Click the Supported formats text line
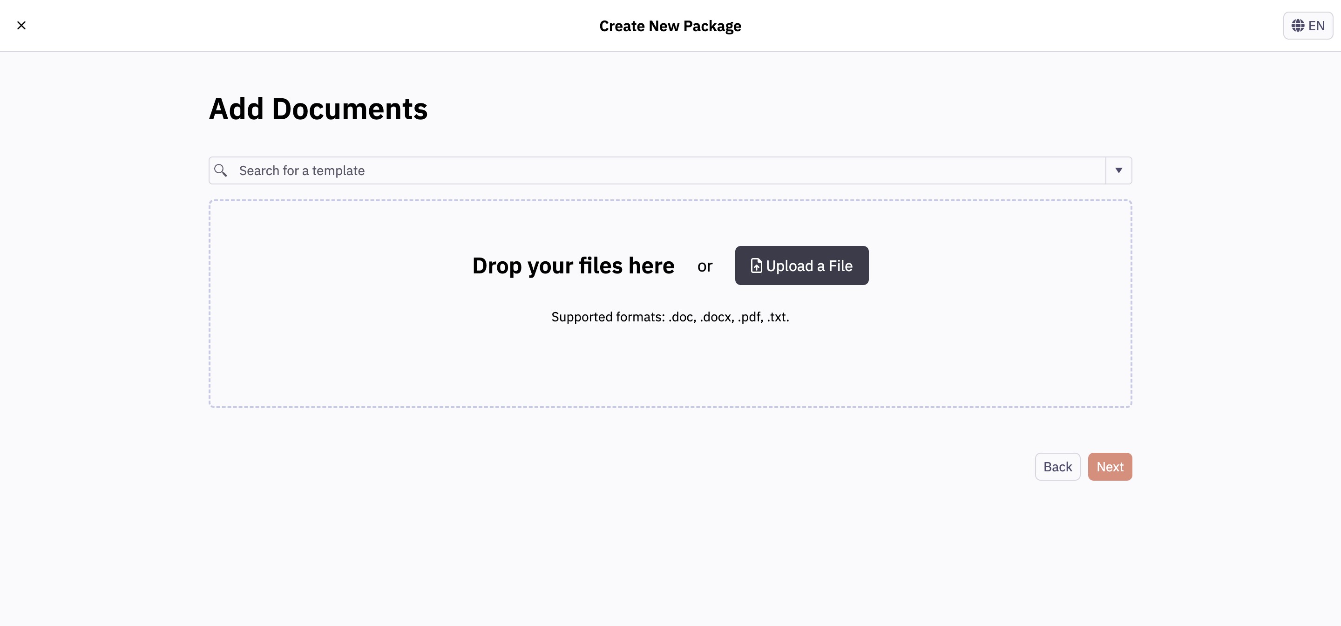1341x626 pixels. (x=670, y=317)
